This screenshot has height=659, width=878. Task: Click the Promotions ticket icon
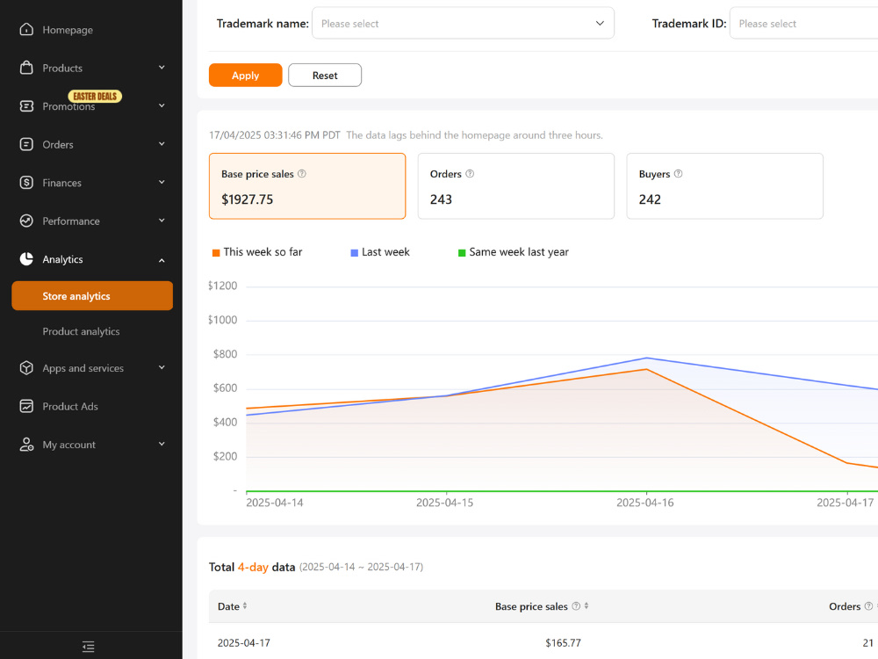coord(26,106)
